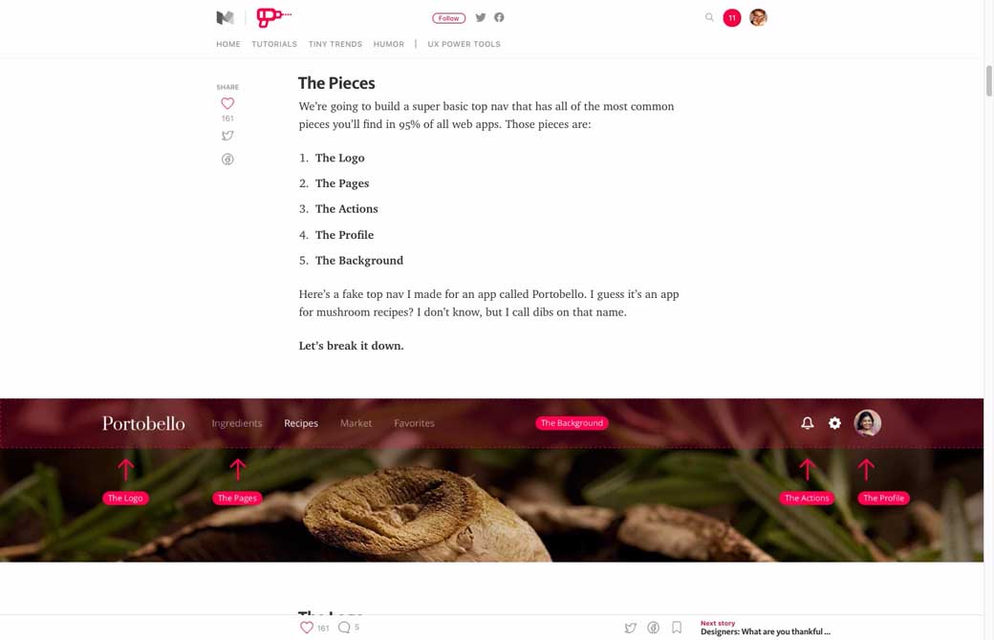Click the Twitter icon in bottom bar
994x640 pixels.
[630, 628]
